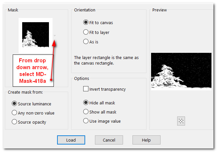Image resolution: width=217 pixels, height=152 pixels.
Task: Select the Fit to layer option
Action: 86,32
